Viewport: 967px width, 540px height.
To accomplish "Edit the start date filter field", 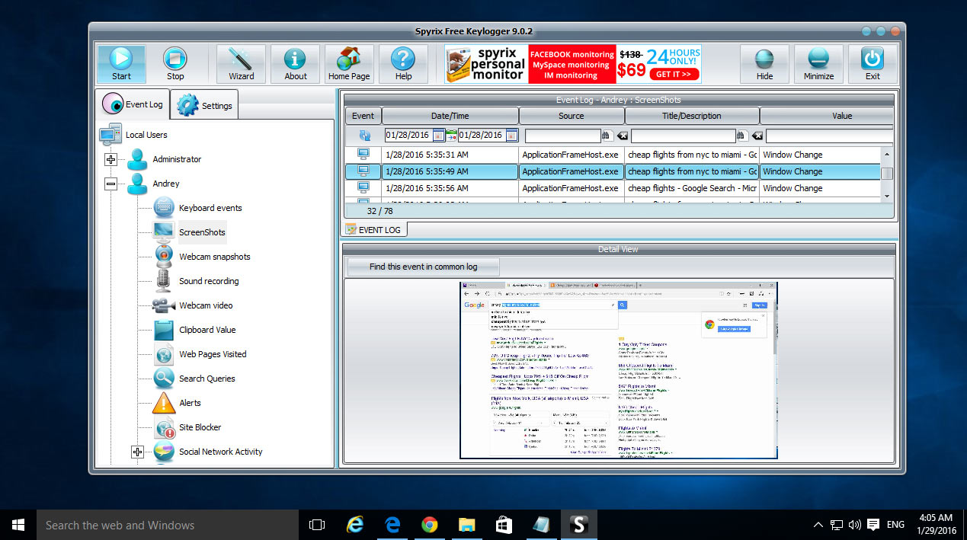I will pyautogui.click(x=408, y=136).
